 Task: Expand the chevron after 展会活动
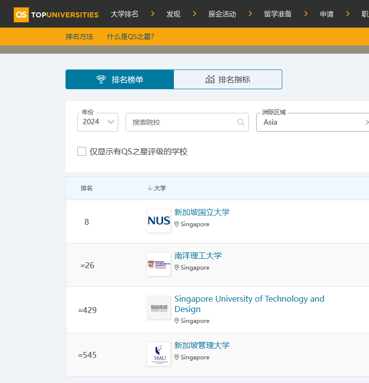point(250,14)
